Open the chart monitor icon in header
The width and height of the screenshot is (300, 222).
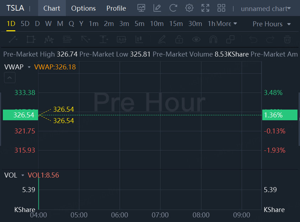141,8
